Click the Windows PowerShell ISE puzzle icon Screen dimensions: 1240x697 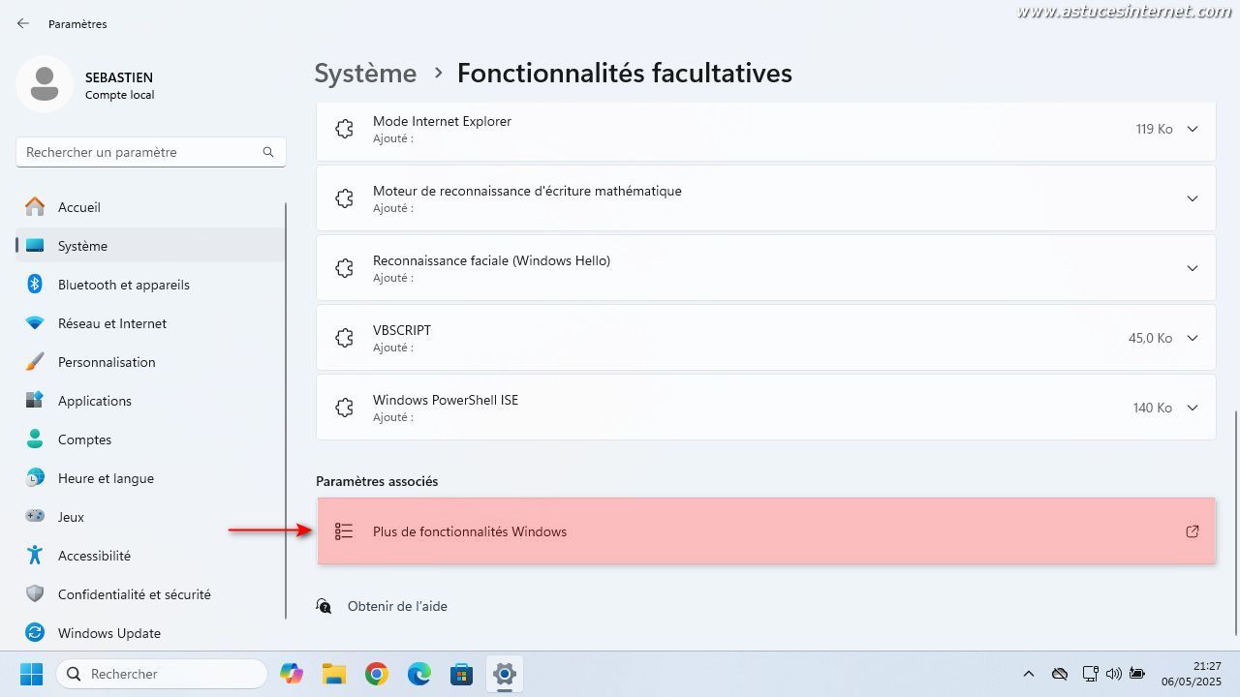click(x=344, y=408)
